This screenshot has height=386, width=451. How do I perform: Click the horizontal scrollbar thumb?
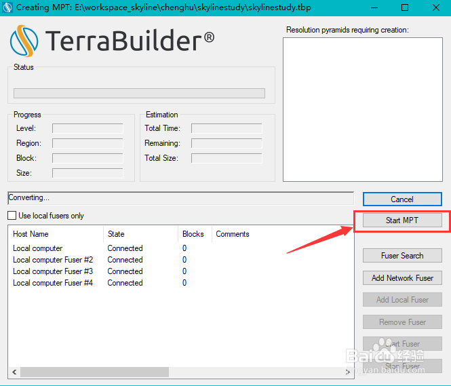(x=94, y=372)
